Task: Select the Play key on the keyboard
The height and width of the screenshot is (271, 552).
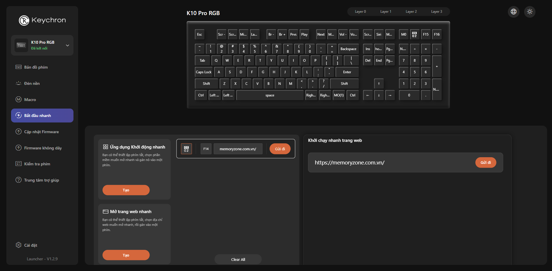Action: 304,34
